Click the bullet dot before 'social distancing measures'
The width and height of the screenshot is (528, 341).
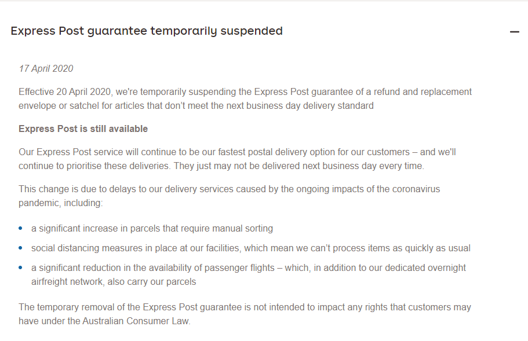click(x=21, y=248)
